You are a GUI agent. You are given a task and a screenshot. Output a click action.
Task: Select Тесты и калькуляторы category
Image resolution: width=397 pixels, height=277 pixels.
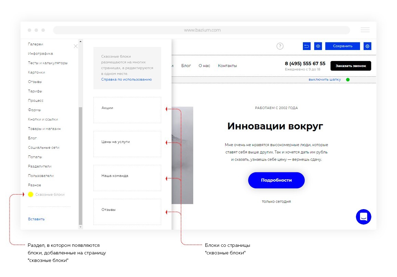[48, 63]
